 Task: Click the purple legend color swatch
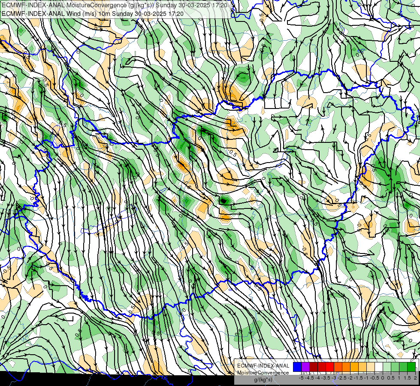[305, 367]
